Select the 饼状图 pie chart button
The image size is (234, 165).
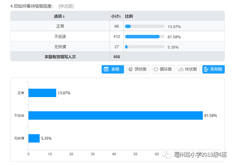138,70
